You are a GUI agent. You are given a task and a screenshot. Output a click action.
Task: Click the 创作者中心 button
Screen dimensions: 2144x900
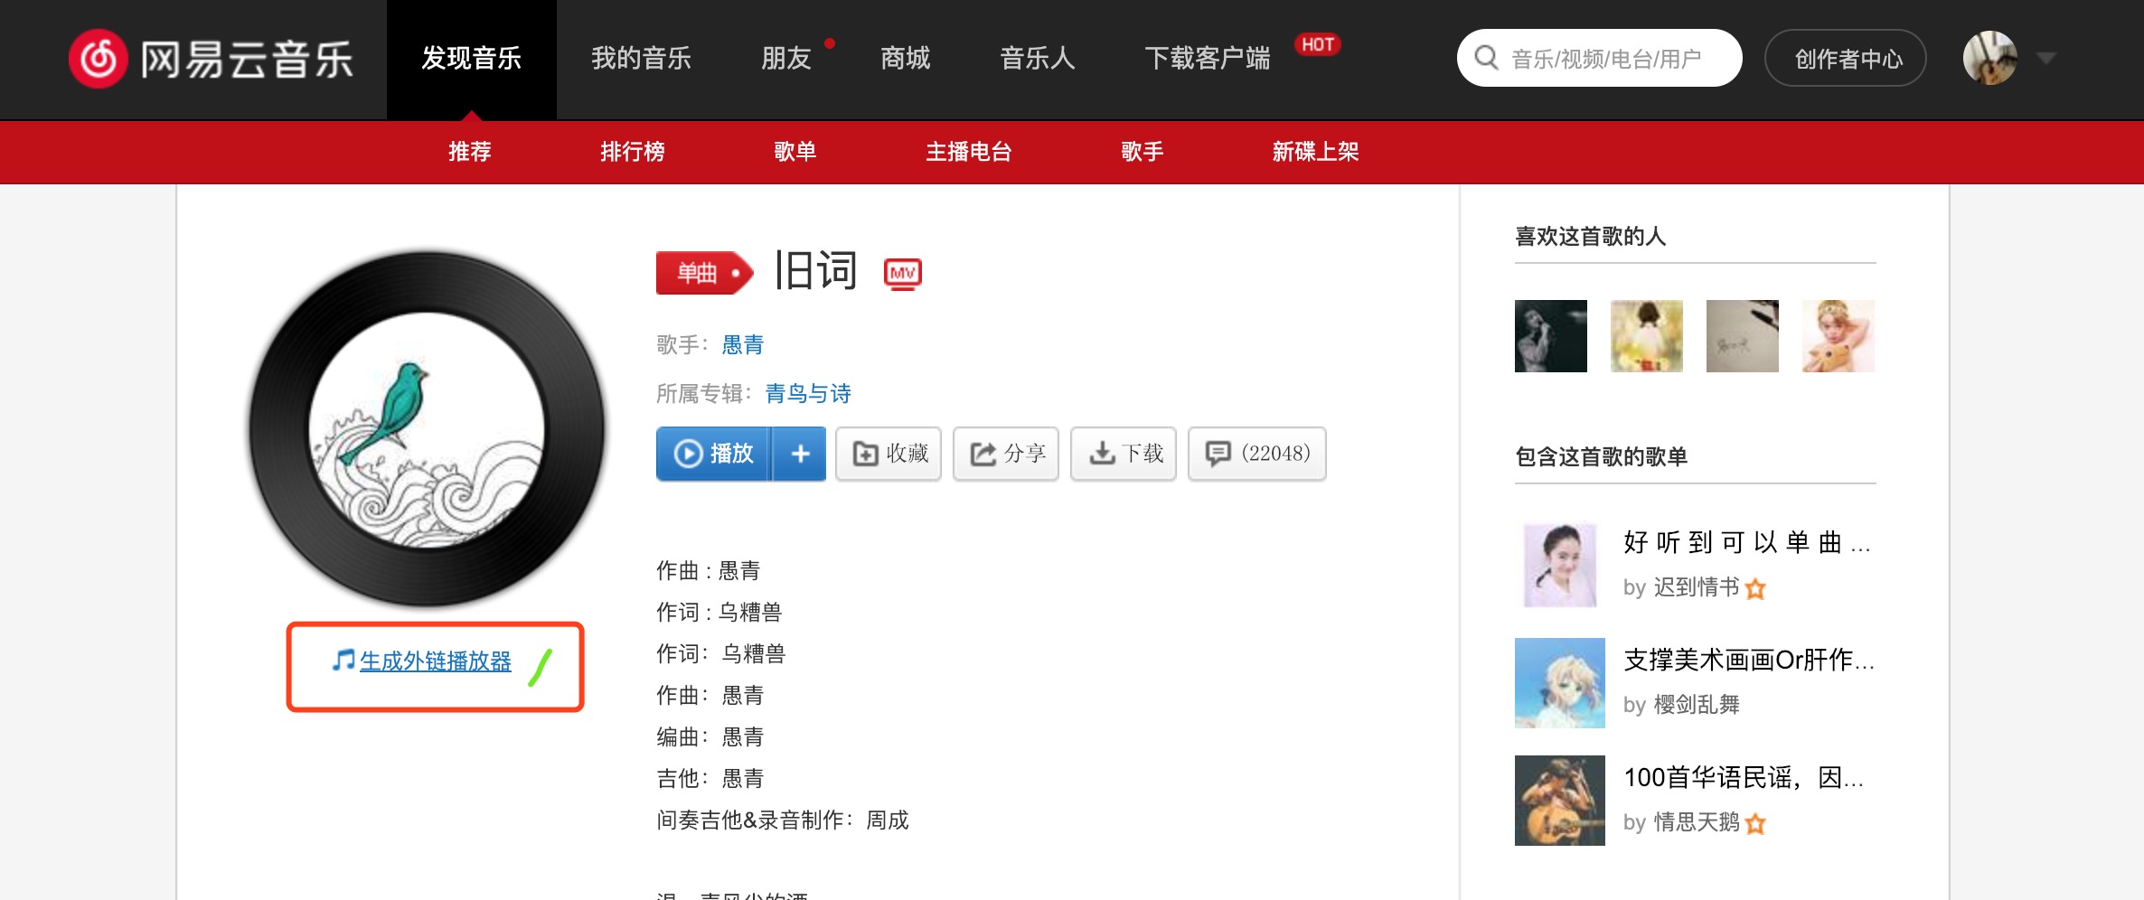pyautogui.click(x=1846, y=59)
